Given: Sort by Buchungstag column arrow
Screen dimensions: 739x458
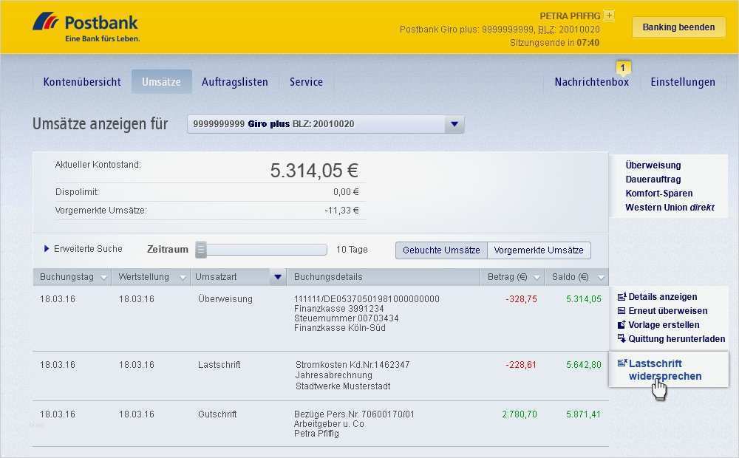Looking at the screenshot, I should pos(104,278).
